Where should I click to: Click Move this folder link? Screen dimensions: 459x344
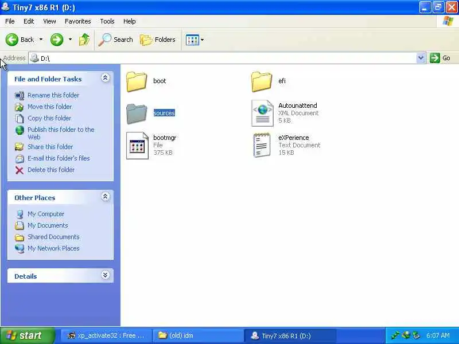tap(50, 107)
